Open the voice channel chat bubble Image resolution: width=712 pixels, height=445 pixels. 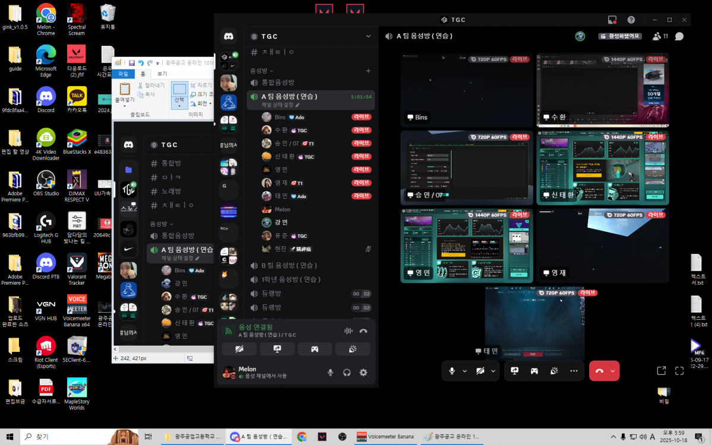click(x=679, y=36)
